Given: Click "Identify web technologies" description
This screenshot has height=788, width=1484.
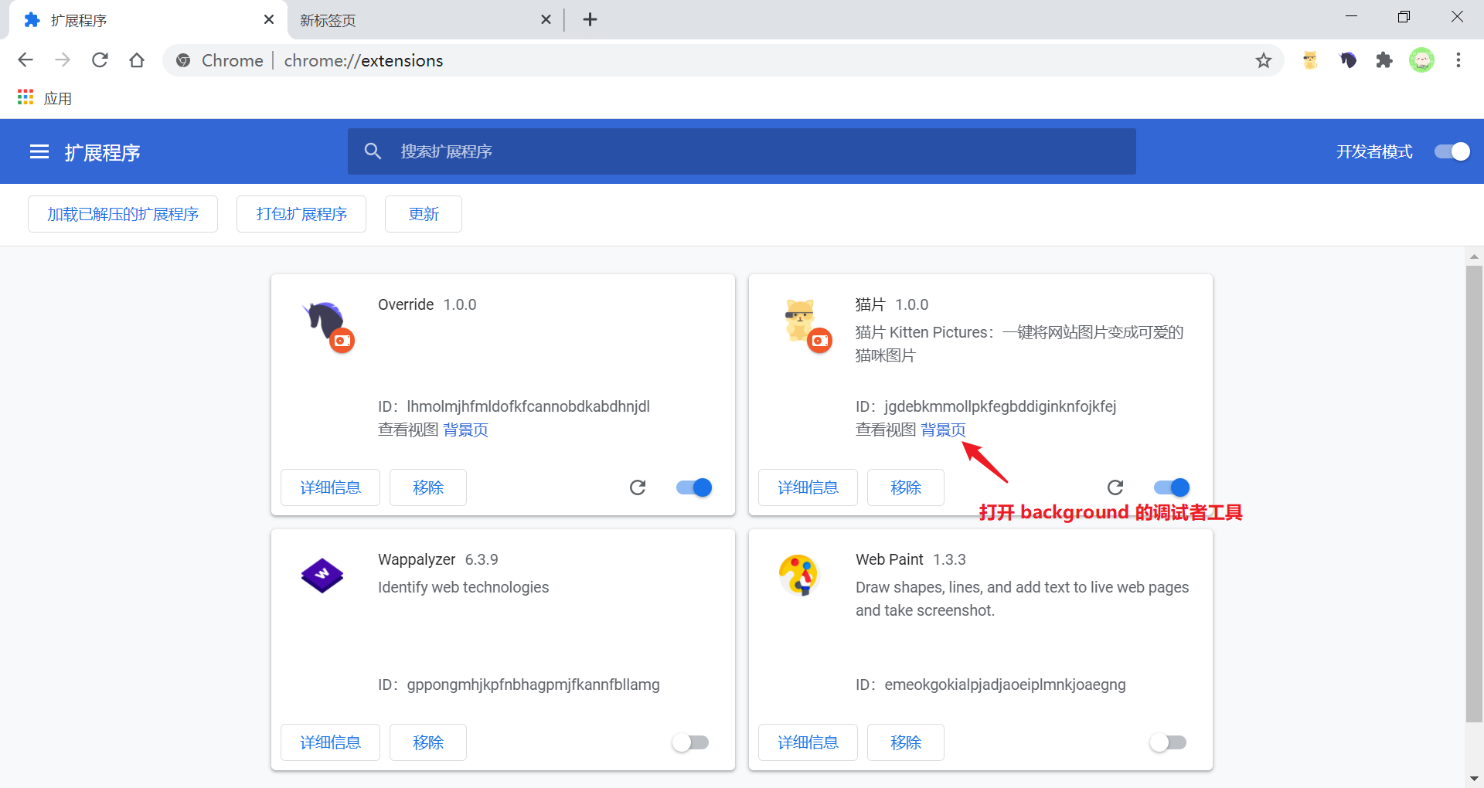Looking at the screenshot, I should 464,587.
